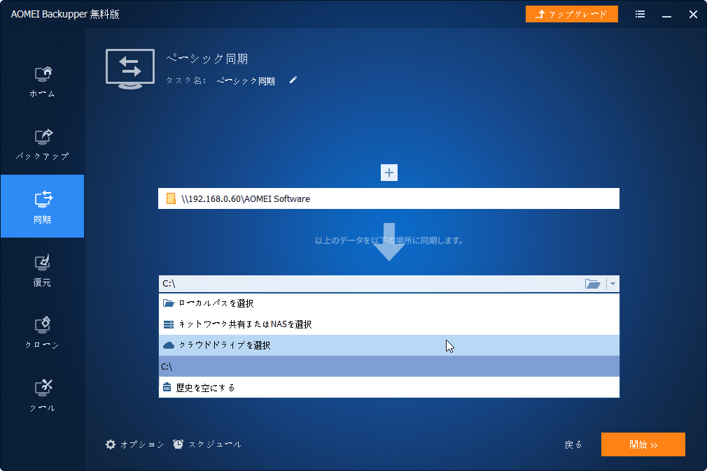Click the アップグレード upgrade button
Screen dimensions: 707x471
(572, 14)
